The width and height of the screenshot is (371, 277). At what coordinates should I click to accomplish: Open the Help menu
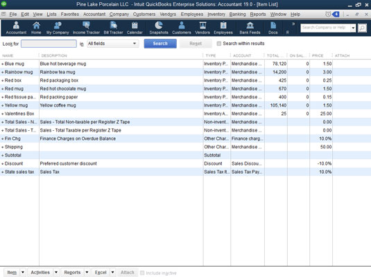tap(295, 14)
